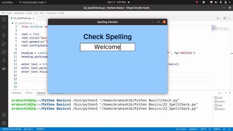Image resolution: width=233 pixels, height=131 pixels.
Task: Switch to the Output panel tab
Action: tap(29, 93)
